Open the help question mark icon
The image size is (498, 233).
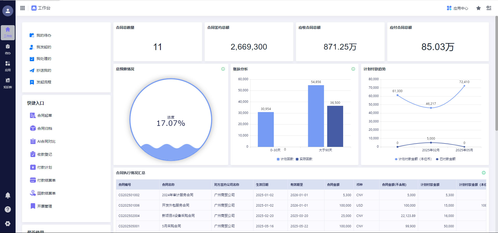[x=8, y=209]
